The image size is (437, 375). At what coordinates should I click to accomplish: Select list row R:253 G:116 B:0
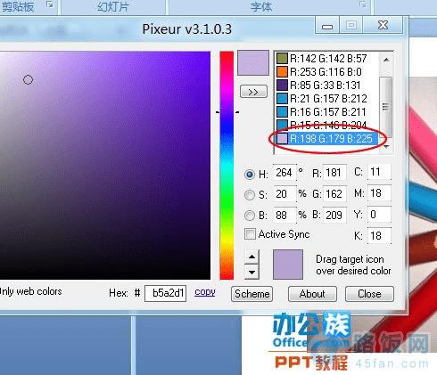coord(327,72)
